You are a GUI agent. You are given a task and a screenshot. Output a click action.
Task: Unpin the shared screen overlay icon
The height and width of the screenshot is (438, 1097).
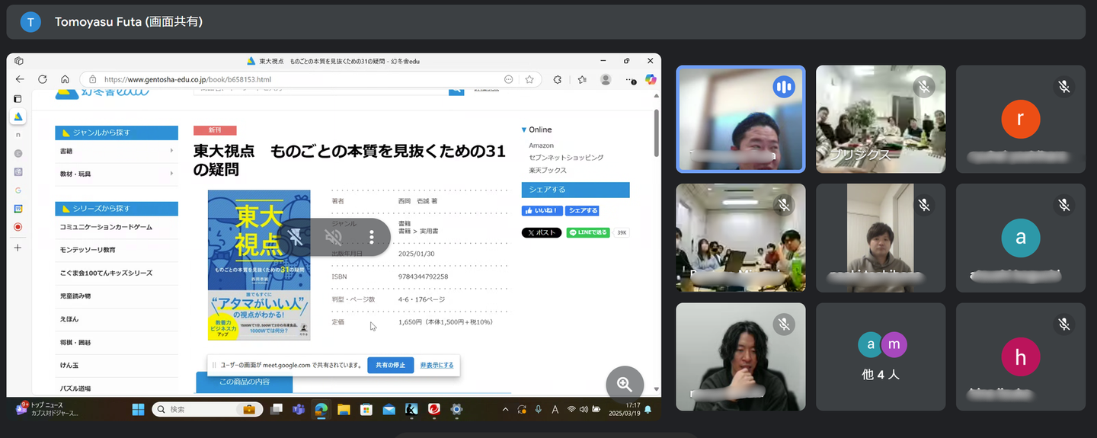[x=296, y=237]
